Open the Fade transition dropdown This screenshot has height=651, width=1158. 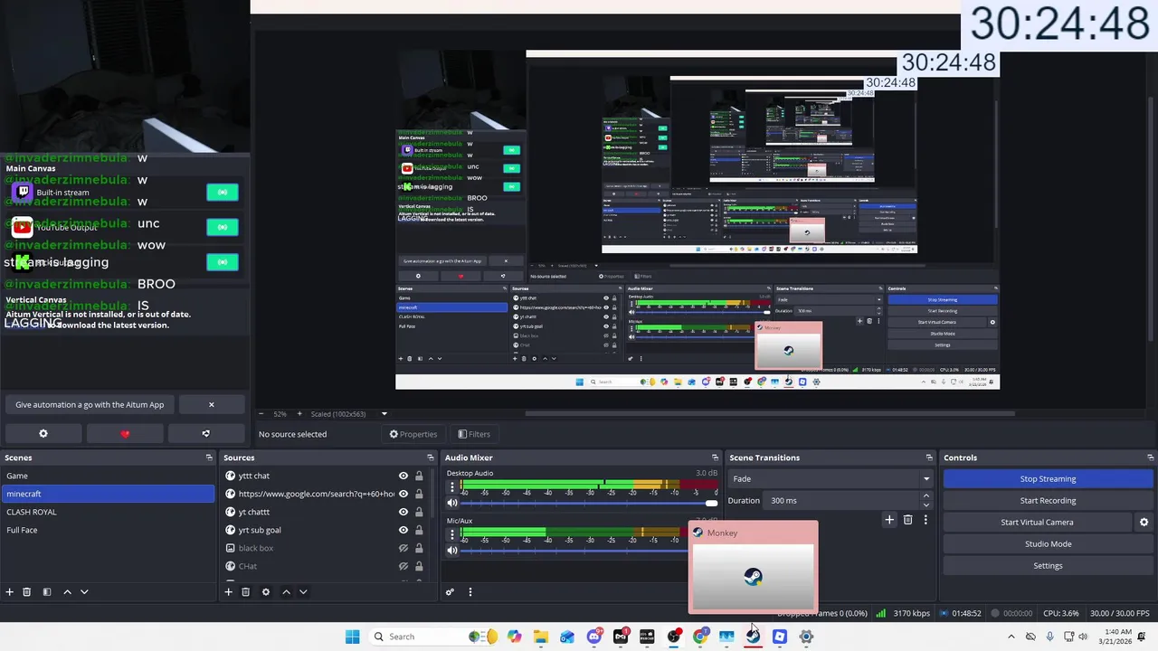pyautogui.click(x=831, y=478)
